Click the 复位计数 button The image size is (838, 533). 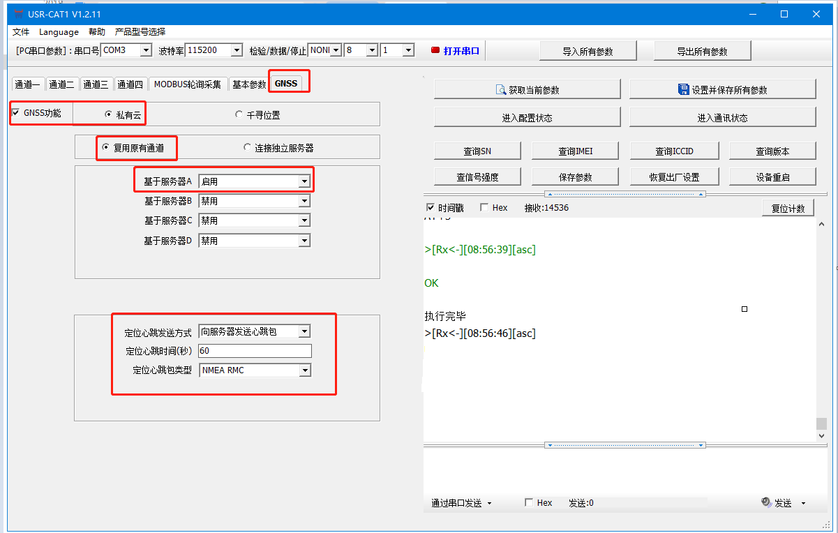tap(788, 208)
